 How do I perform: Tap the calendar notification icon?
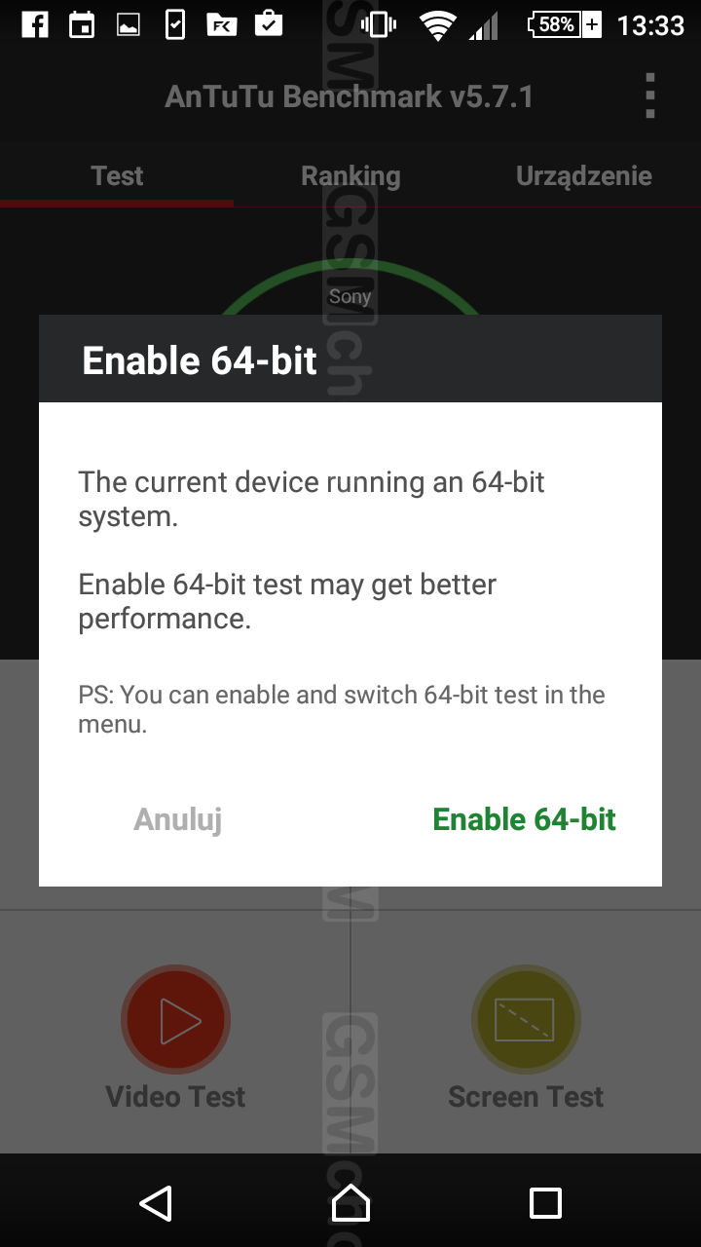pyautogui.click(x=82, y=24)
